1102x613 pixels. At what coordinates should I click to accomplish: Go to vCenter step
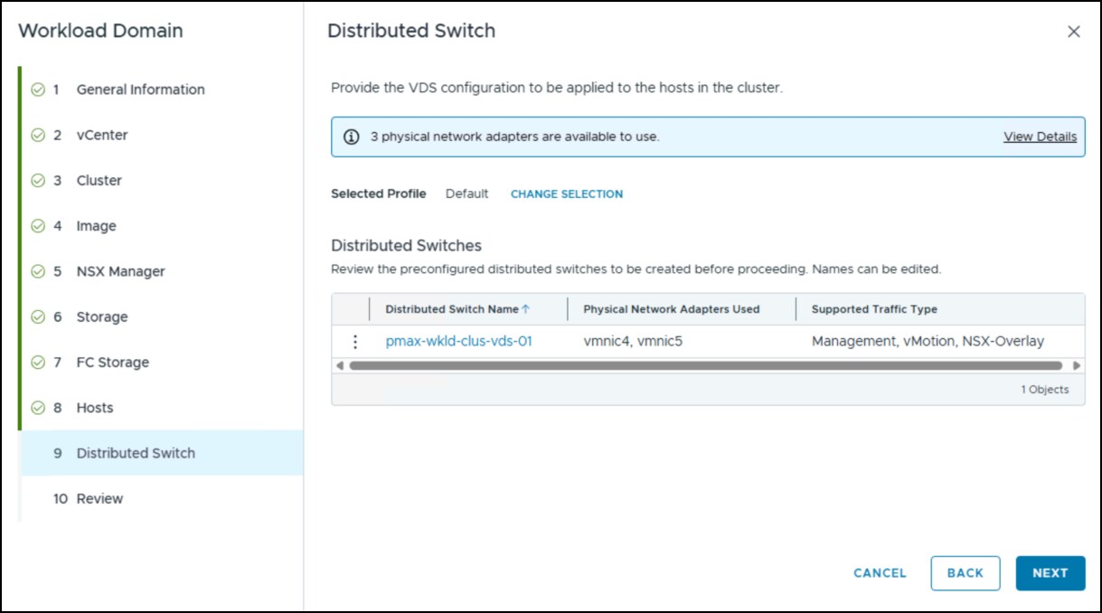(102, 135)
